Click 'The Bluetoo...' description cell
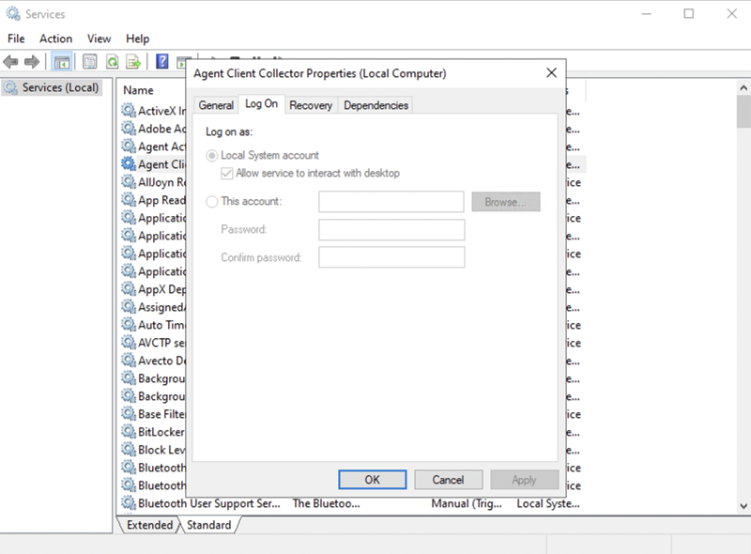The width and height of the screenshot is (751, 554). click(x=326, y=503)
